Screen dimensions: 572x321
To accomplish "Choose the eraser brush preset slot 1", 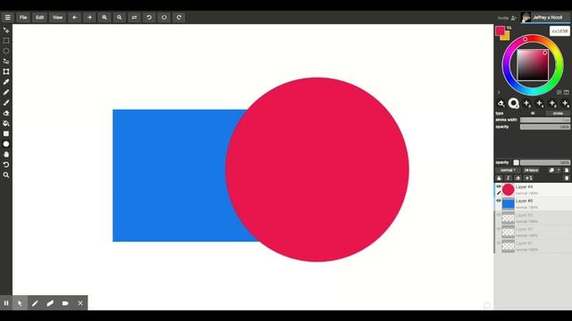I will [x=500, y=103].
